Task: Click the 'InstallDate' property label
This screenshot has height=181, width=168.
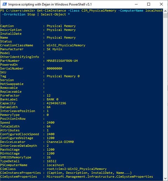Action: [11, 34]
